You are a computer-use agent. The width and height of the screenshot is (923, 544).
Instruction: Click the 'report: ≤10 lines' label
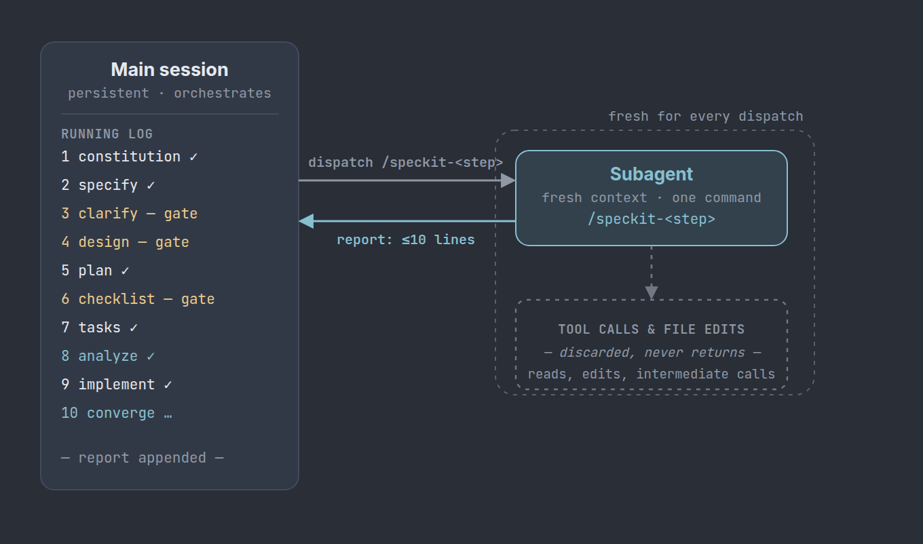pos(406,240)
